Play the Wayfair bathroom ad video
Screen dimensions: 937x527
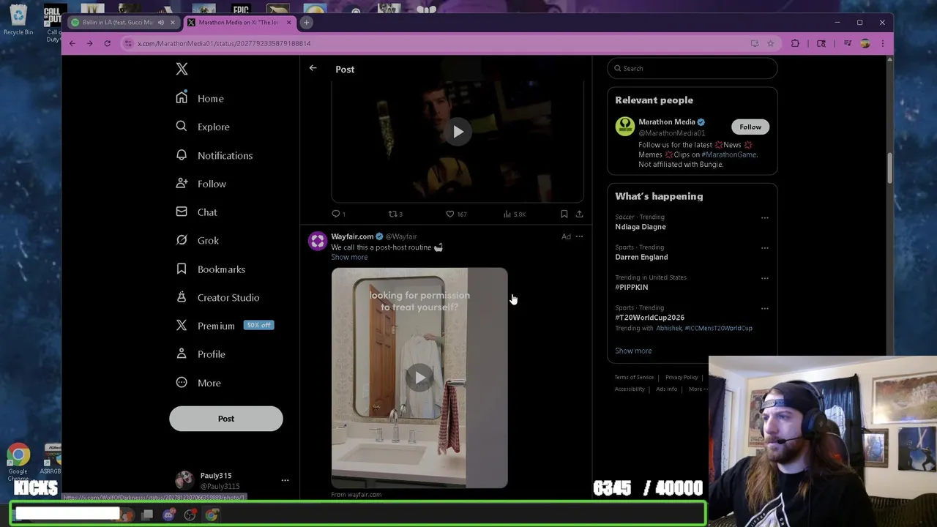tap(419, 378)
